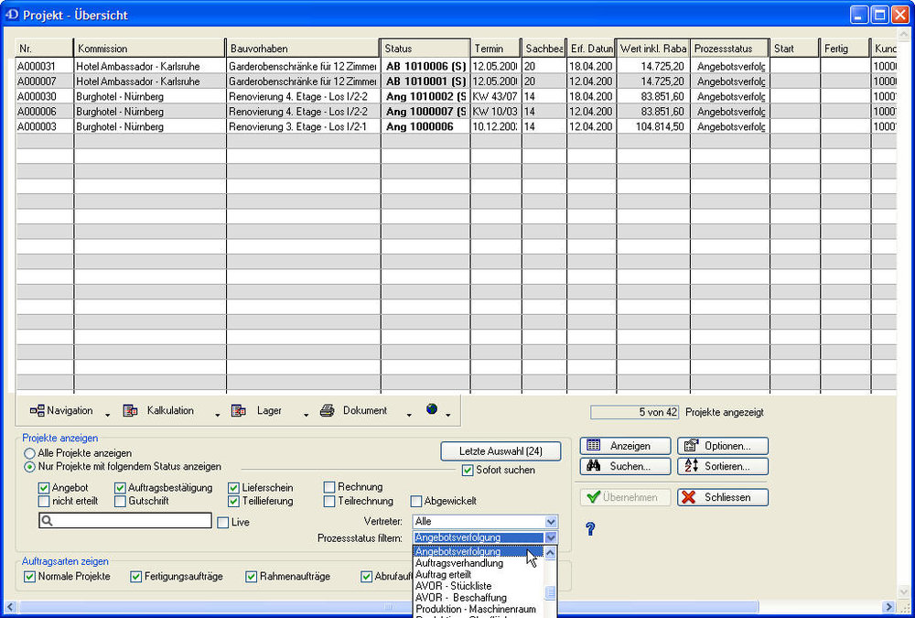Click the horizontal scrollbar right arrow

[888, 607]
